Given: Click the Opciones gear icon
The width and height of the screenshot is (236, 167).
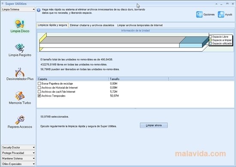Looking at the screenshot, I should pyautogui.click(x=199, y=15).
